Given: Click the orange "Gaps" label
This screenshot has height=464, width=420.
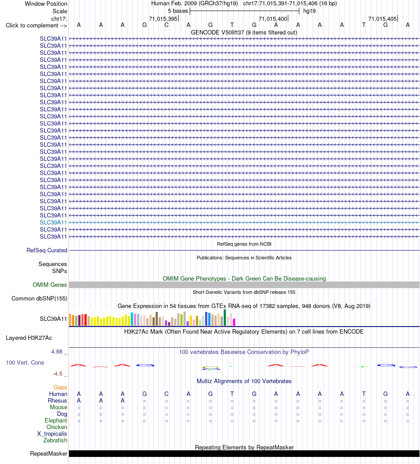Looking at the screenshot, I should (x=60, y=388).
